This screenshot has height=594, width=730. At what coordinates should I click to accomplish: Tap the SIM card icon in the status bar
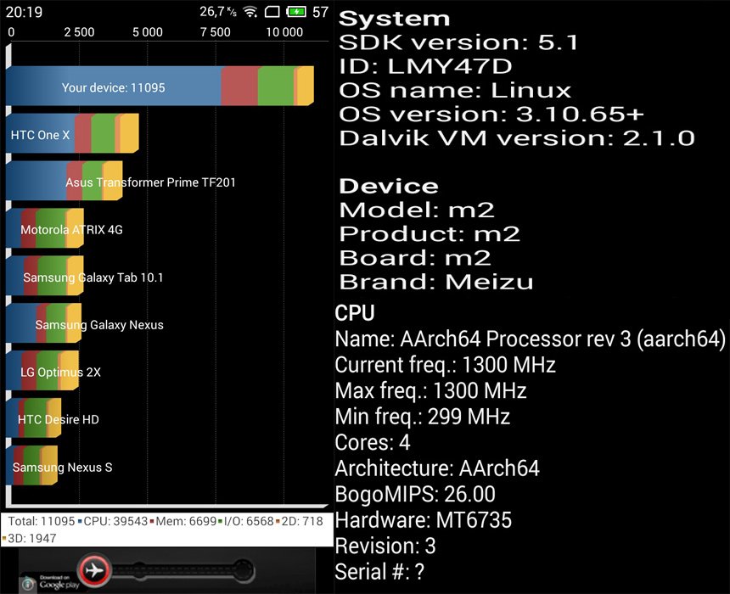[x=272, y=12]
